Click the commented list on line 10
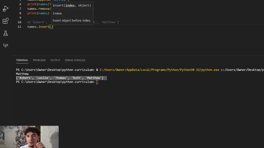The height and width of the screenshot is (148, 264). click(73, 22)
